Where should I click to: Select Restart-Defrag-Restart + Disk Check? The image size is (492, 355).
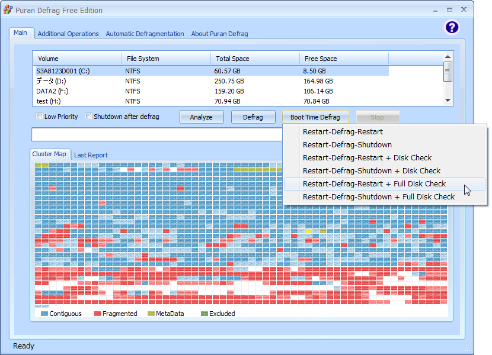385,157
